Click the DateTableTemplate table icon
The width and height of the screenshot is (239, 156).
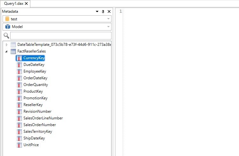pyautogui.click(x=13, y=45)
